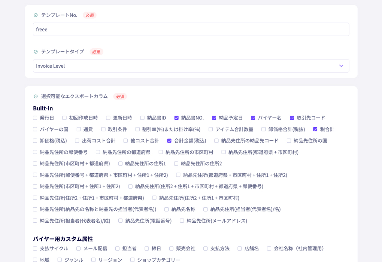Toggle the 販売会社 checkbox

[x=171, y=249]
